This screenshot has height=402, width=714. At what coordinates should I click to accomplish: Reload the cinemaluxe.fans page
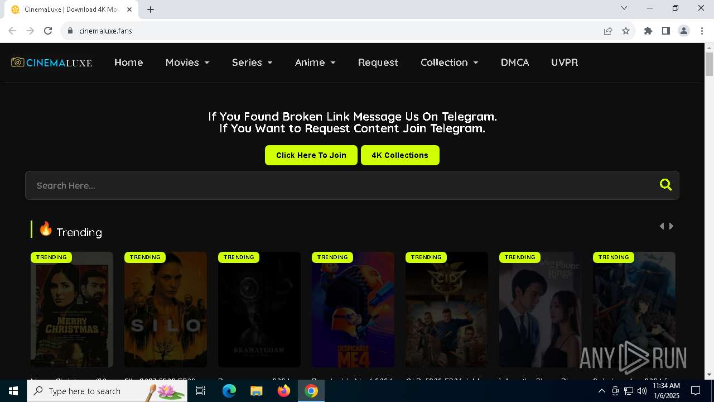pyautogui.click(x=48, y=31)
